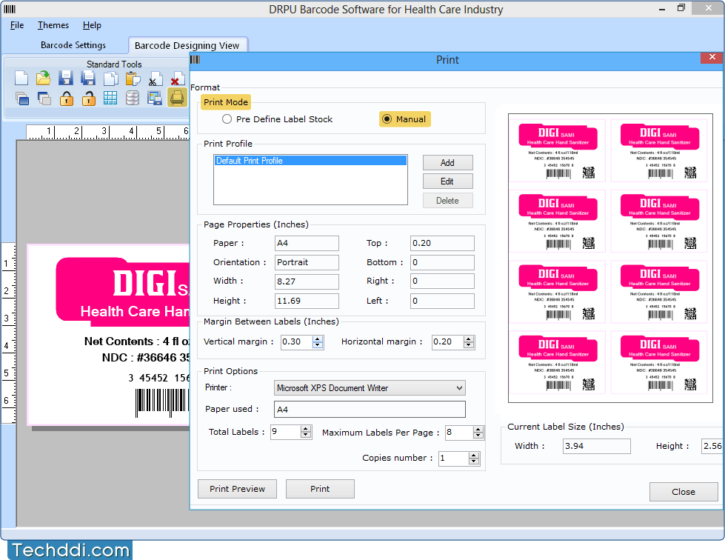The image size is (725, 560).
Task: Bring object to front icon
Action: tap(21, 98)
